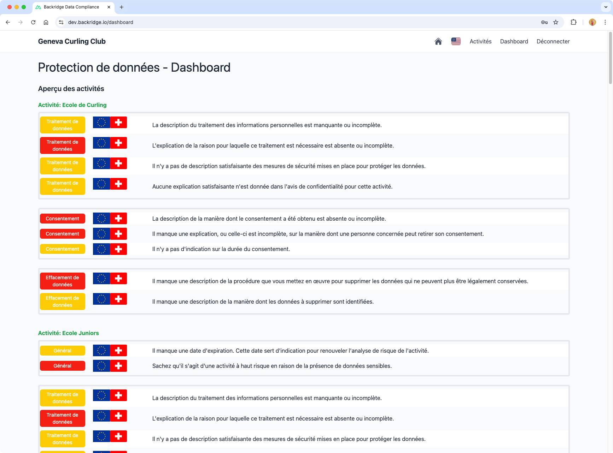
Task: Click the first red Consentement badge
Action: [63, 219]
